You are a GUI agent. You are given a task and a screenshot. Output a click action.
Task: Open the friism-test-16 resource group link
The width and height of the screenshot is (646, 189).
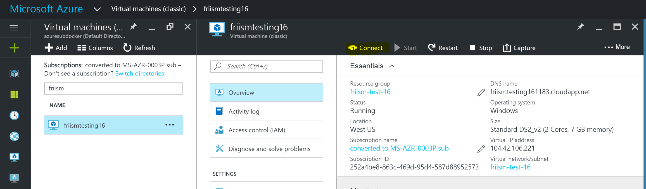370,92
